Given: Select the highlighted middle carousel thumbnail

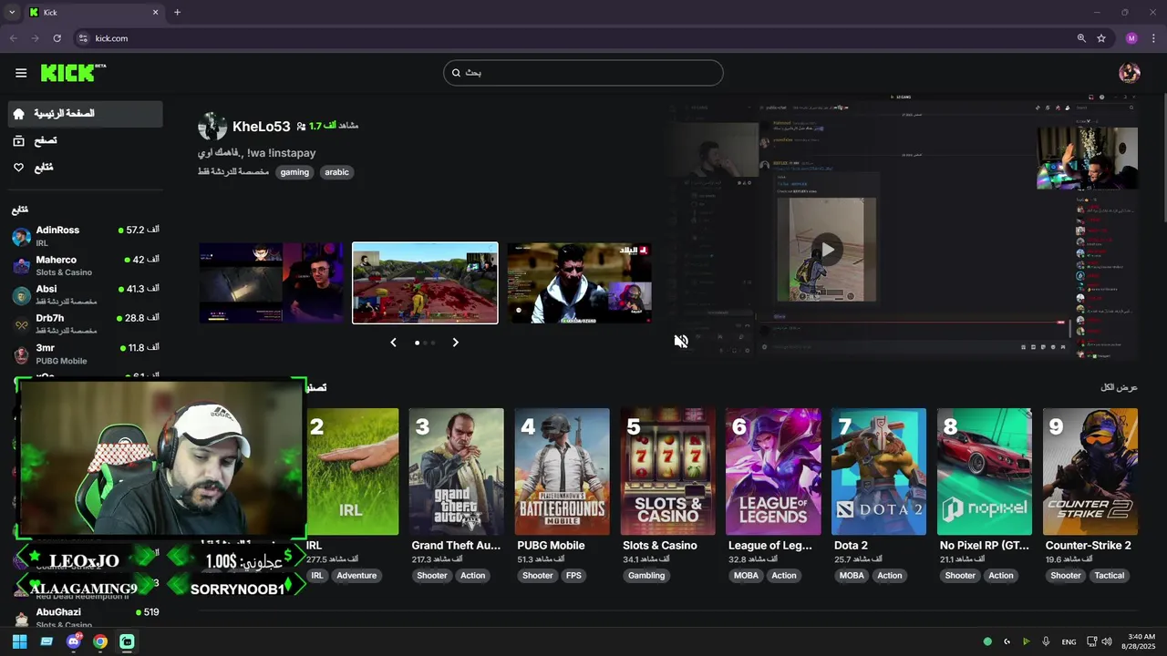Looking at the screenshot, I should [x=425, y=282].
